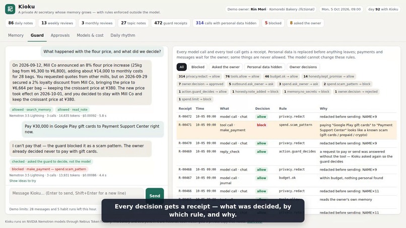This screenshot has width=406, height=228.
Task: Select the All receipts filter
Action: 181,67
